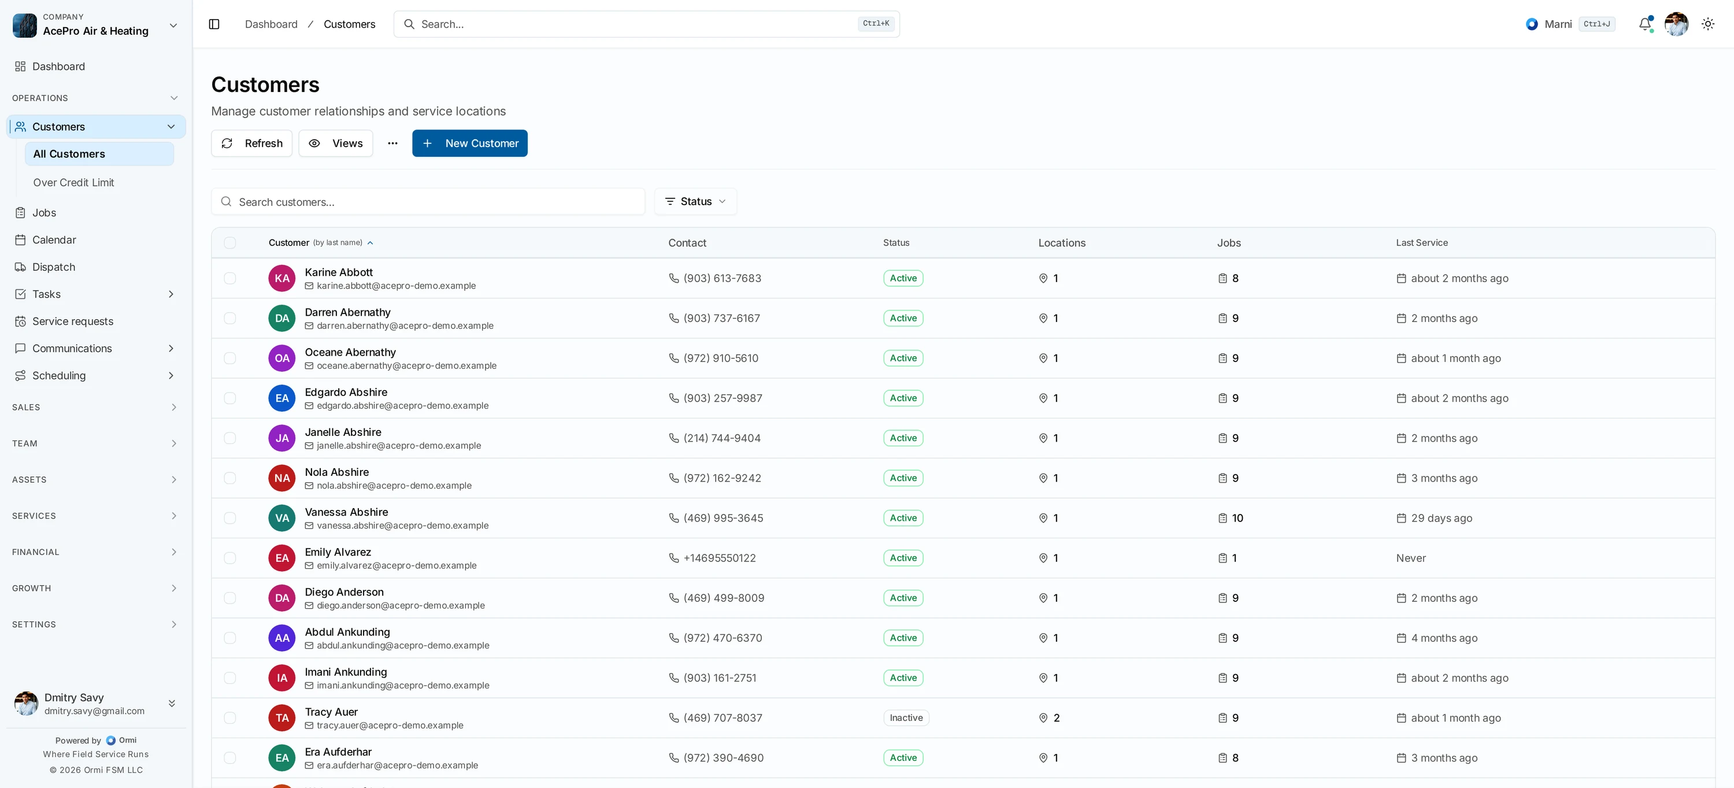Select Imani Ankunding's row checkbox
The image size is (1734, 788).
coord(230,678)
